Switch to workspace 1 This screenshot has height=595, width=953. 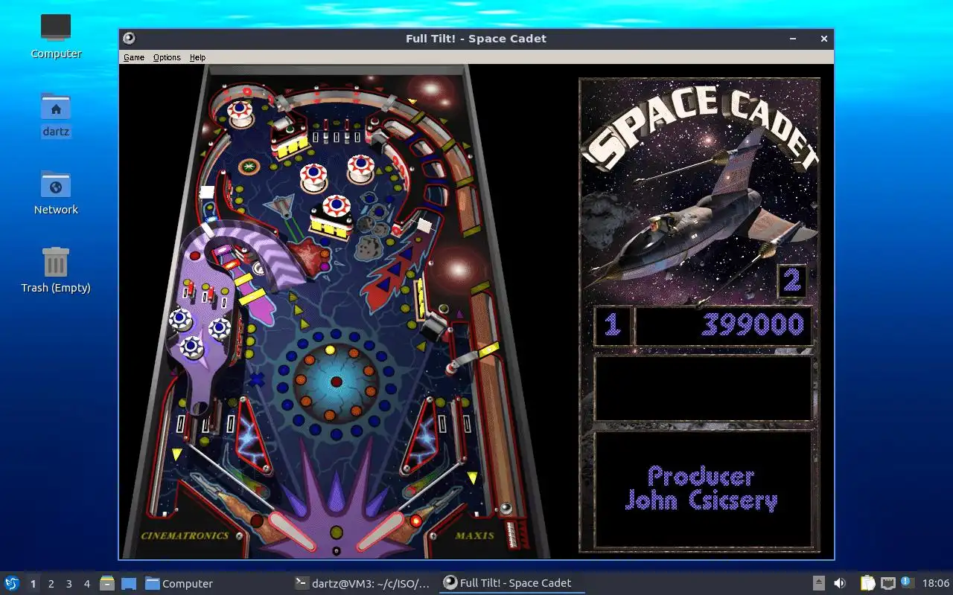click(x=33, y=584)
